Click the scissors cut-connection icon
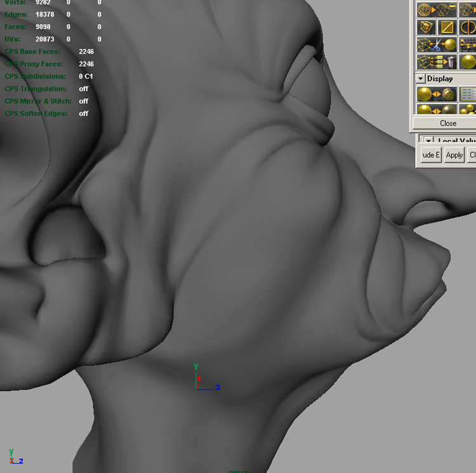Image resolution: width=476 pixels, height=473 pixels. [x=437, y=44]
